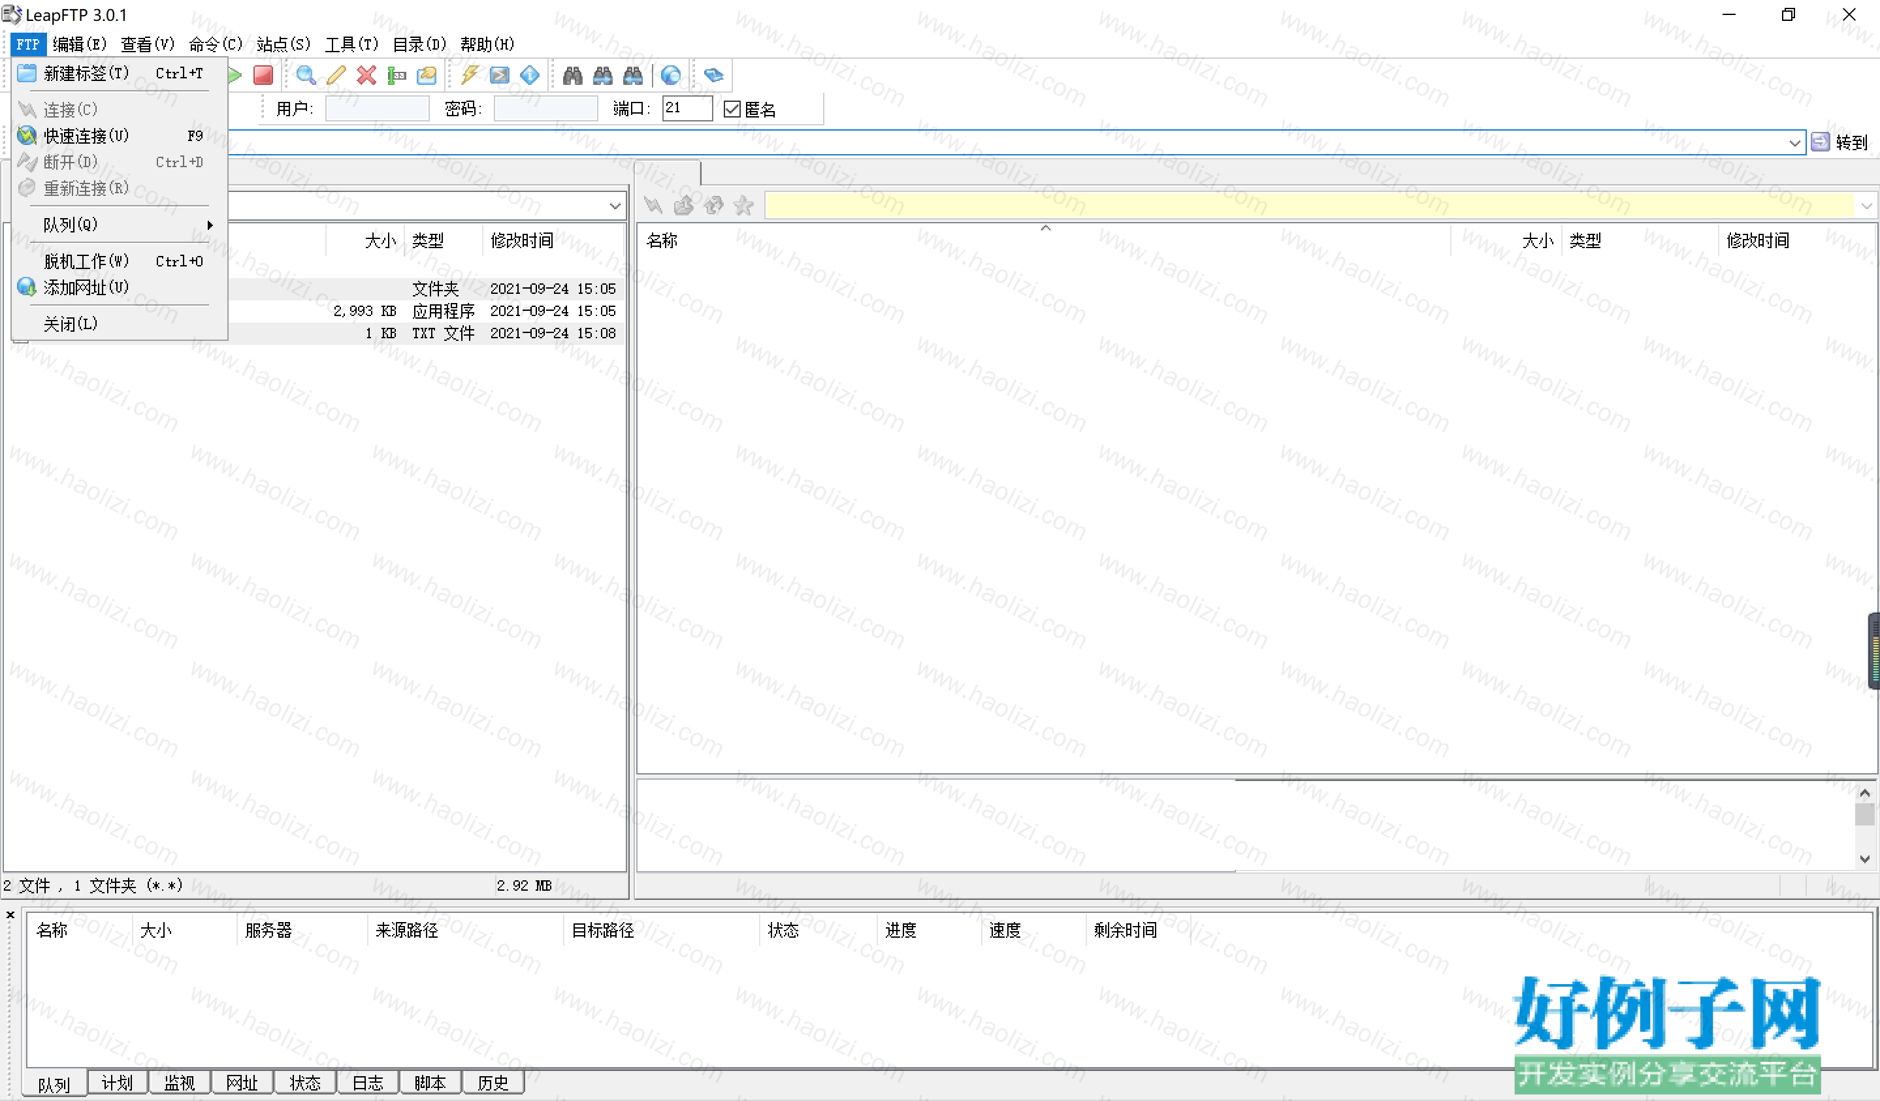Screen dimensions: 1880x1101
Task: Sort remote list by 名称 column
Action: point(1043,241)
